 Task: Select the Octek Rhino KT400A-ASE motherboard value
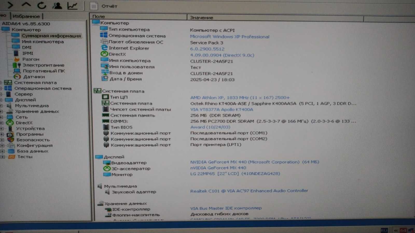pyautogui.click(x=273, y=104)
